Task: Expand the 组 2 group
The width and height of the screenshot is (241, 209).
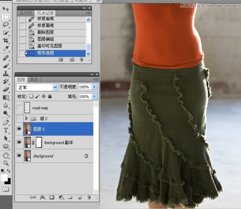Action: (x=26, y=118)
